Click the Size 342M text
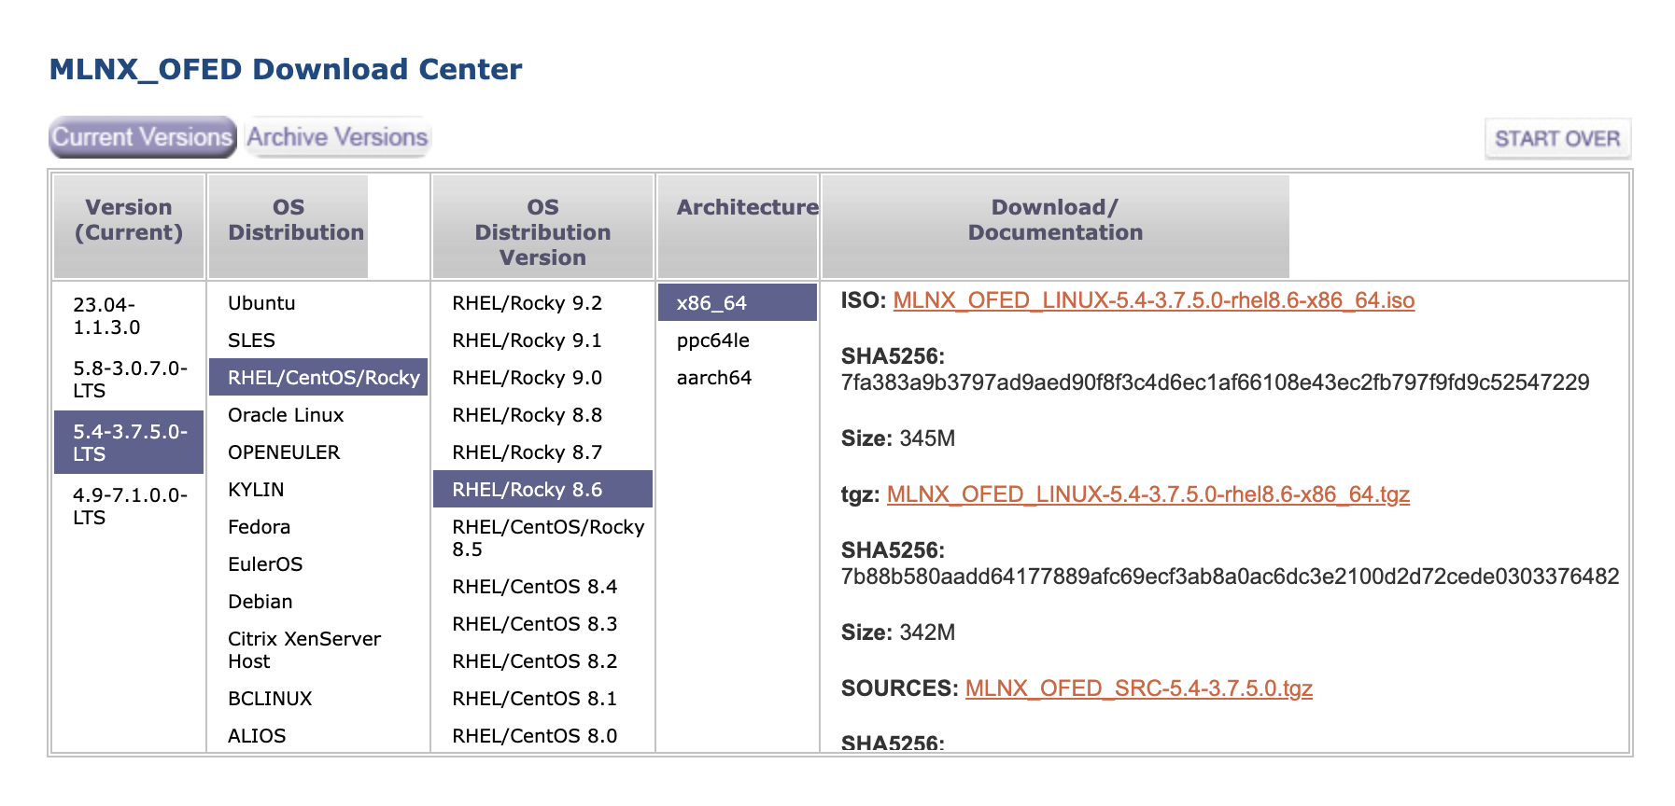The image size is (1675, 806). coord(898,632)
